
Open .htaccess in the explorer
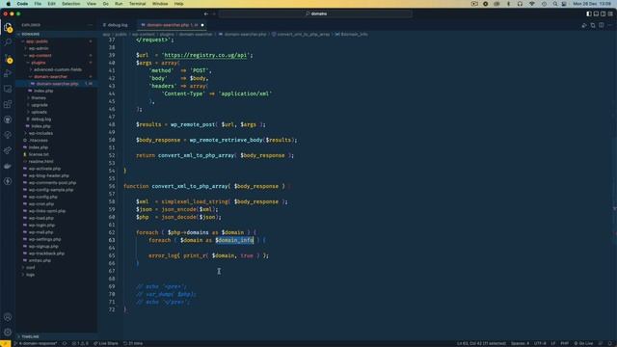pos(39,141)
